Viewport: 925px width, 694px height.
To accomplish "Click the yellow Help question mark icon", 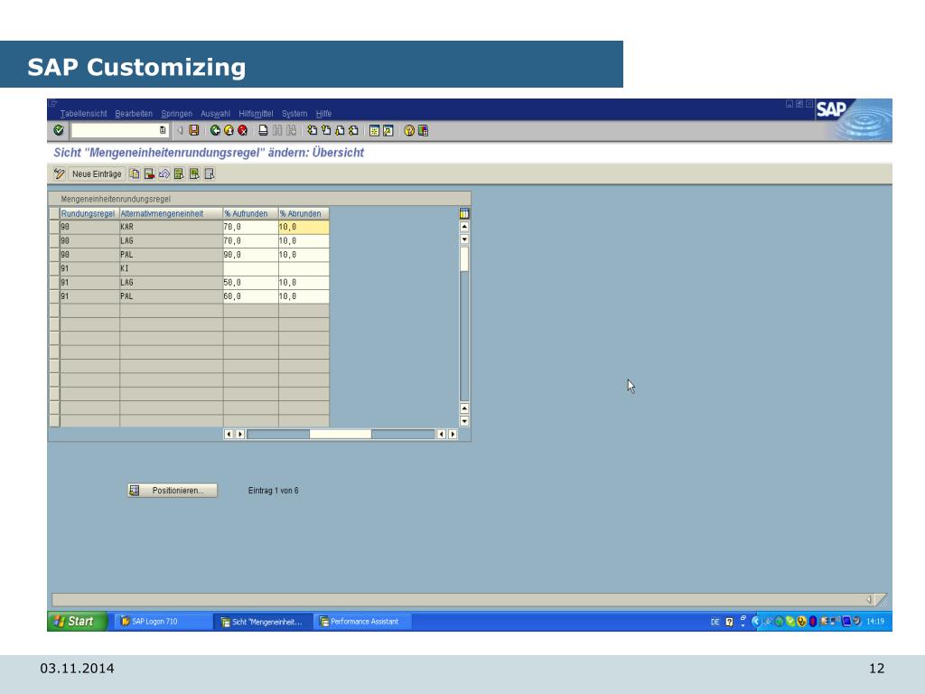I will [x=409, y=130].
